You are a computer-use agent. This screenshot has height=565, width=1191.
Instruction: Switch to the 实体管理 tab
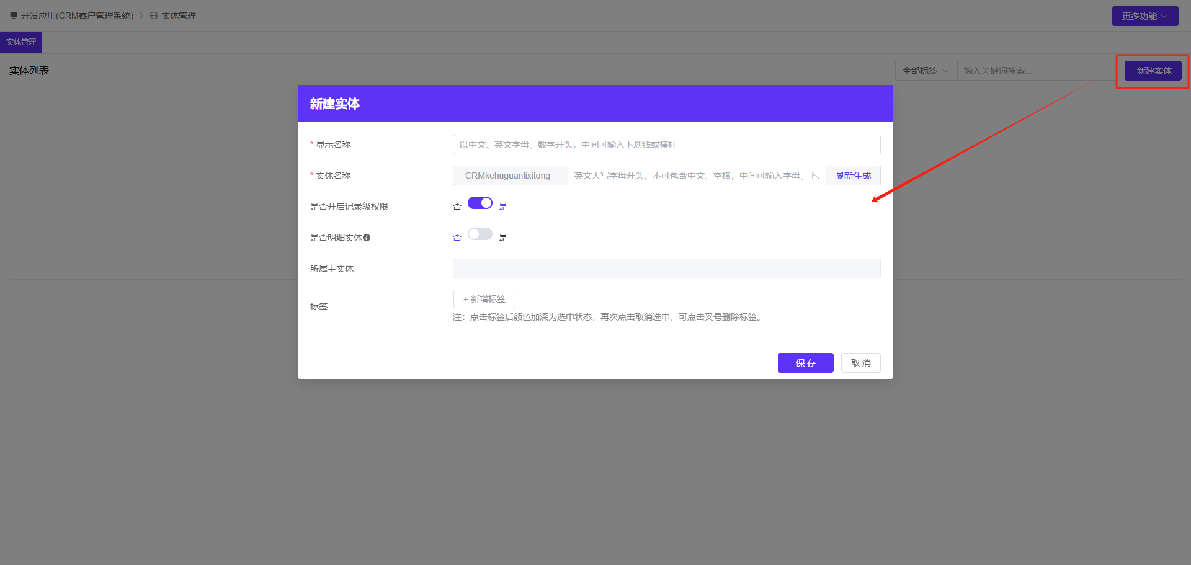click(21, 42)
